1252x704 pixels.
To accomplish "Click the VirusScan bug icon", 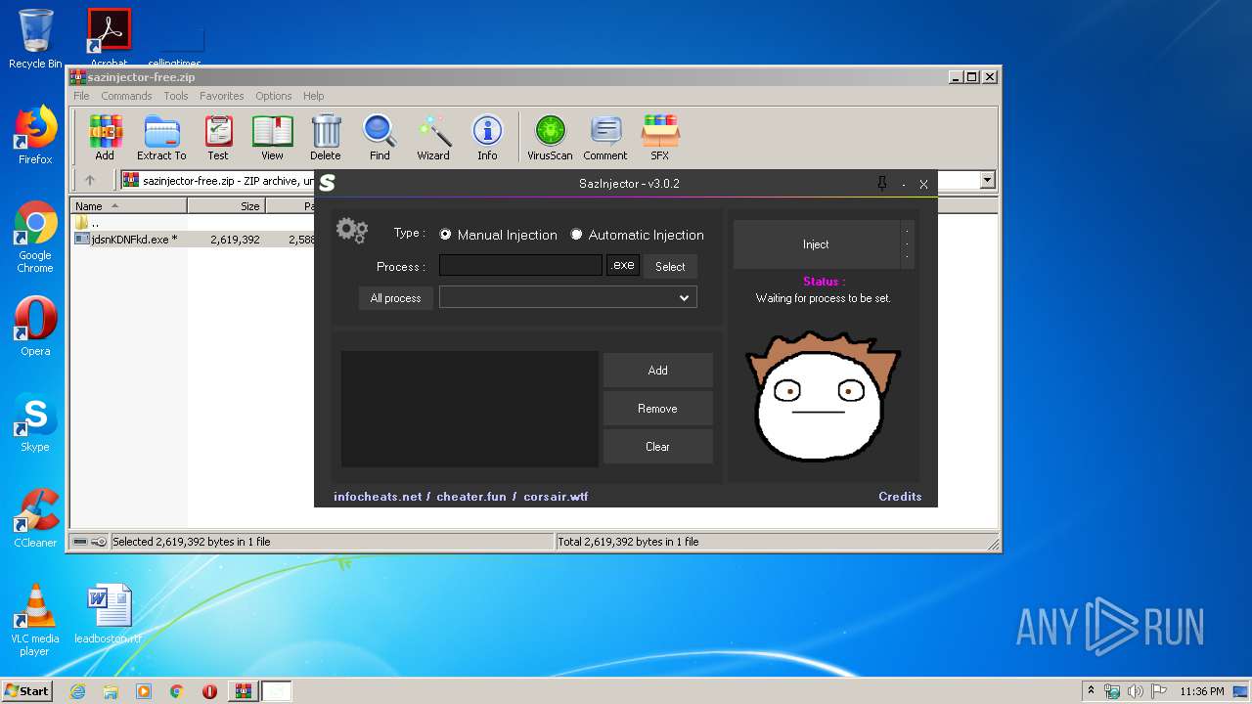I will (550, 137).
